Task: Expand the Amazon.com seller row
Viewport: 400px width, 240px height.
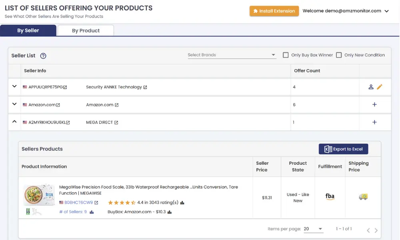Action: [x=14, y=104]
